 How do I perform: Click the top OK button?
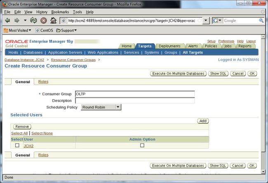[x=252, y=74]
